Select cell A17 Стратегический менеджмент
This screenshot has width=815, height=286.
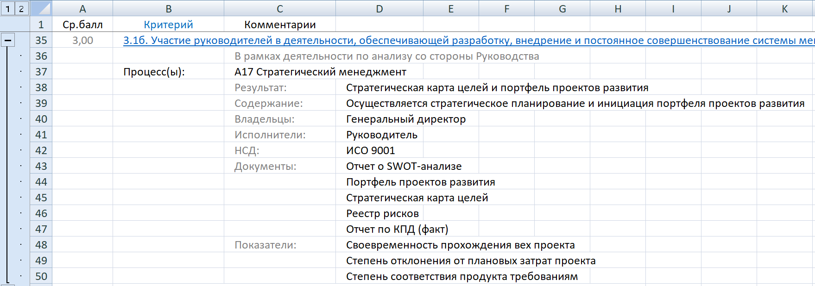point(320,72)
